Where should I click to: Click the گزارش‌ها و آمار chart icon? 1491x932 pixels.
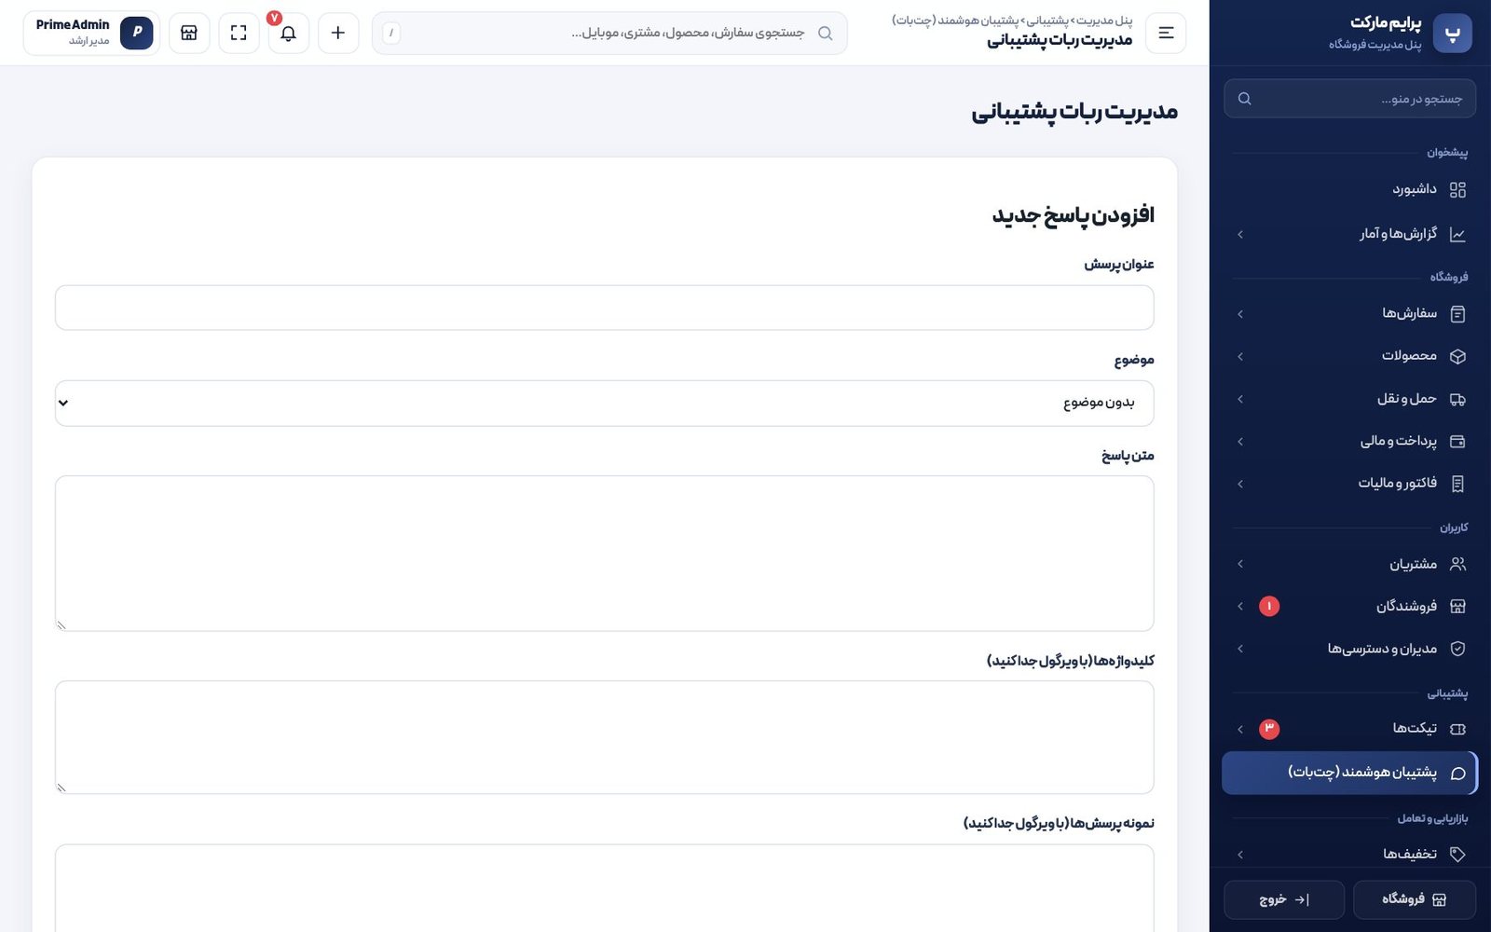click(x=1458, y=234)
